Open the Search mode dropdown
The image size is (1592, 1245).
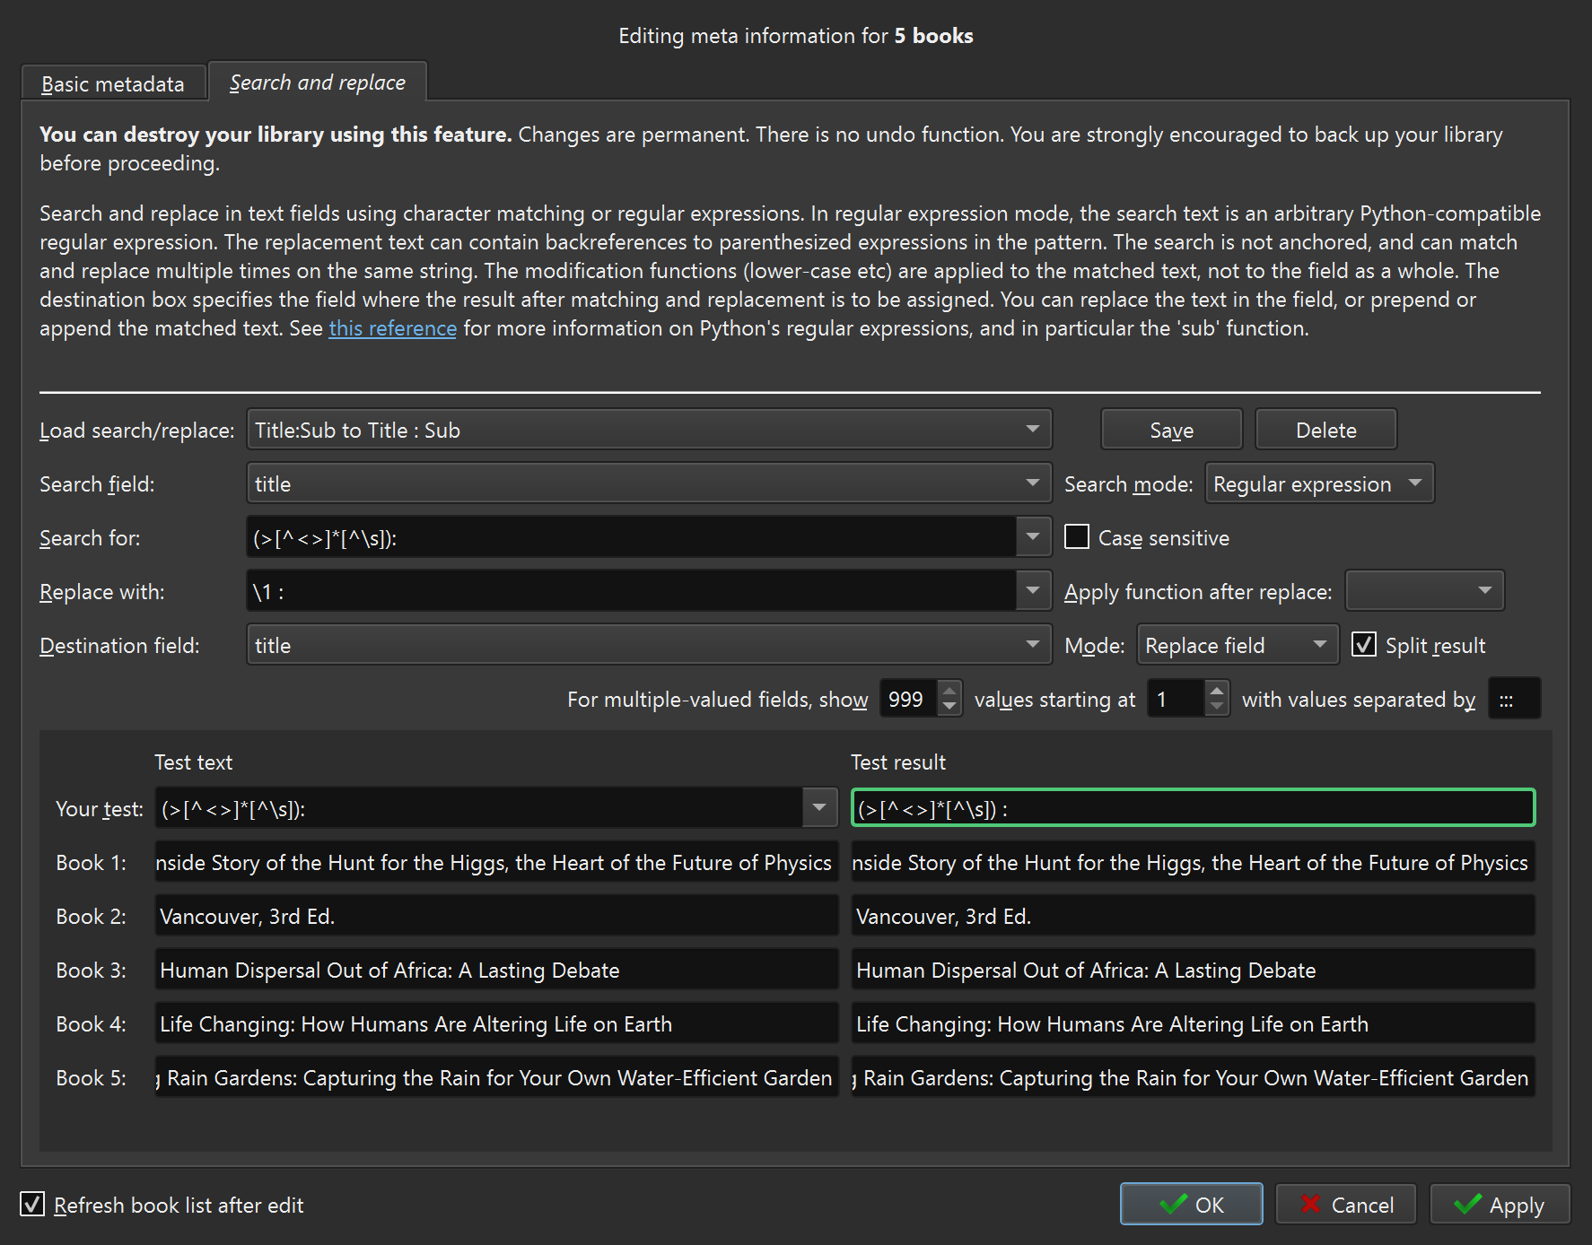(x=1319, y=484)
